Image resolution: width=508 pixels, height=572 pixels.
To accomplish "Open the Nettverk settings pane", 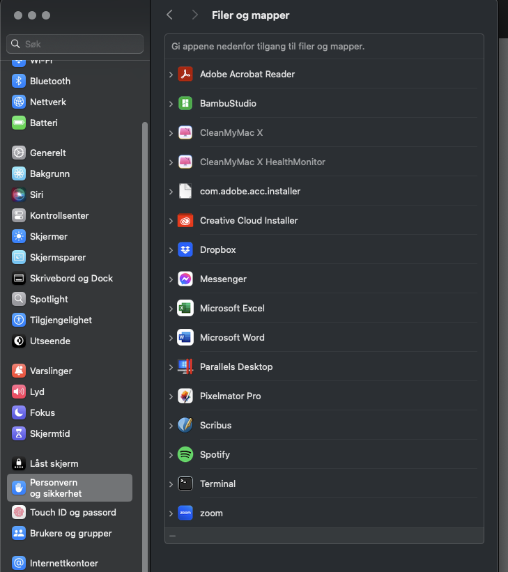I will tap(70, 102).
